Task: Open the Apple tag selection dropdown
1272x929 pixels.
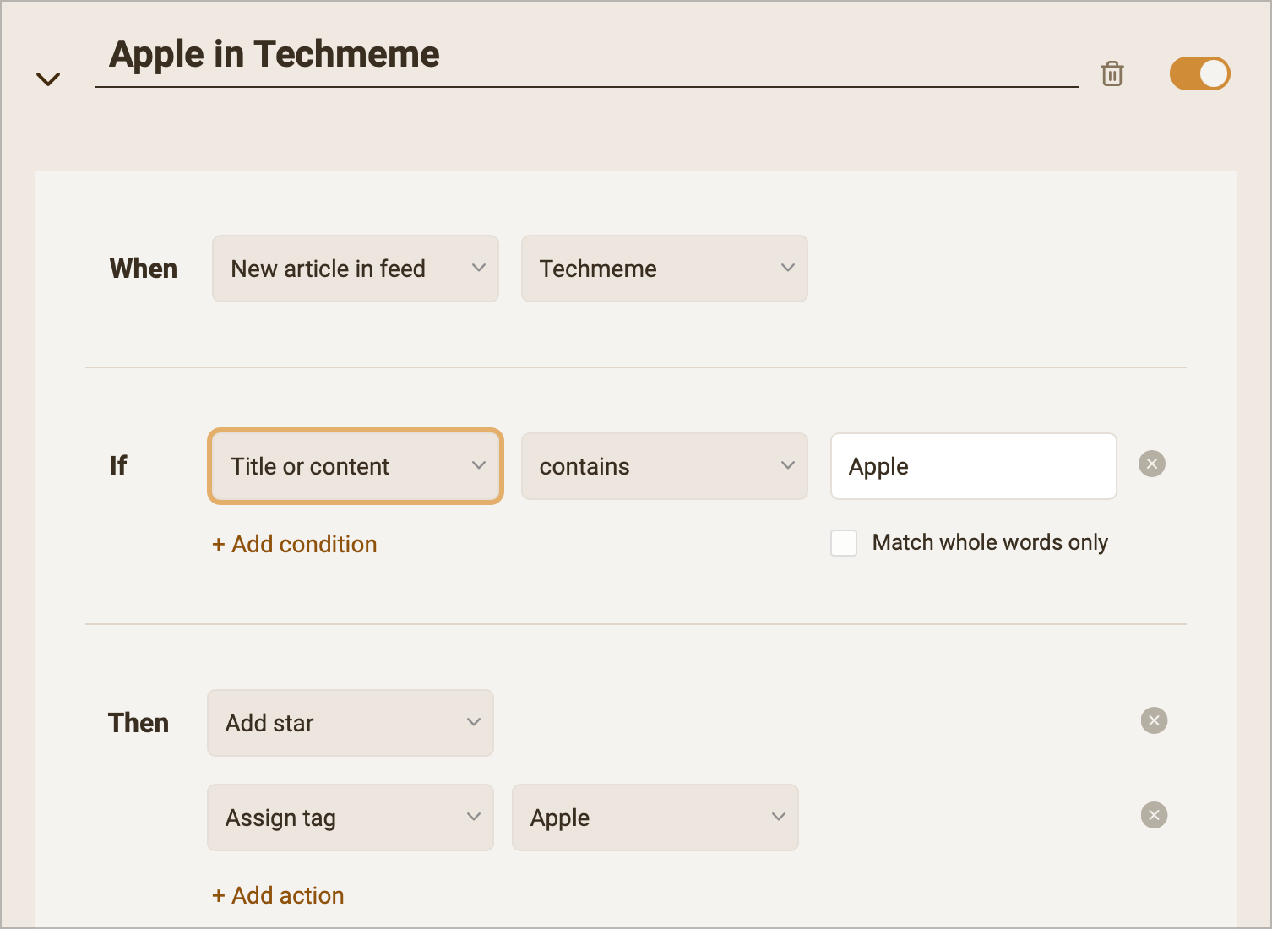Action: 655,818
